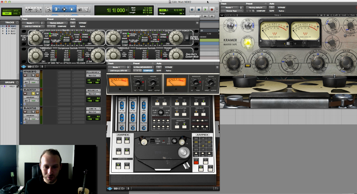
Task: Select the Trim tool in Pro Tools toolbar
Action: coord(56,10)
